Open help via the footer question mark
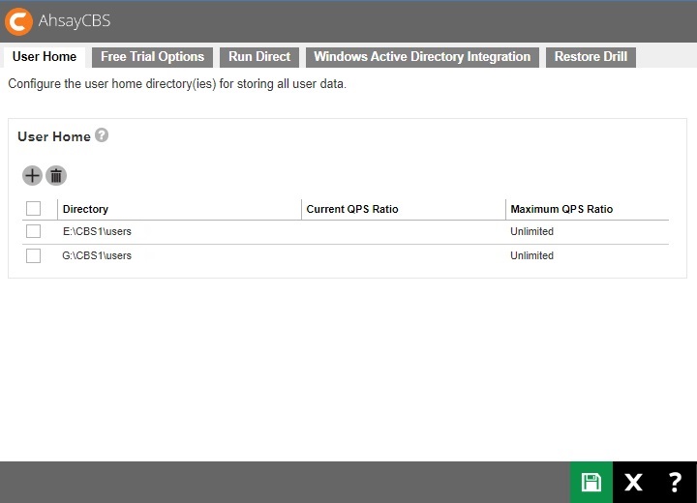This screenshot has width=697, height=503. point(675,482)
